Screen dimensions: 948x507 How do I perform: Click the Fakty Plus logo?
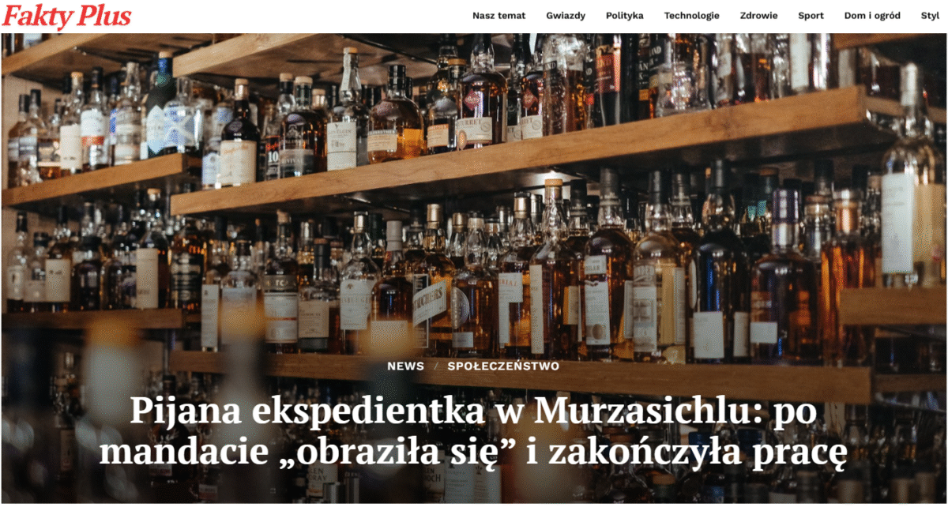pyautogui.click(x=66, y=16)
